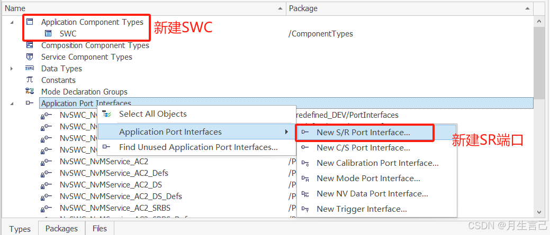
Task: Choose Select All Objects from context menu
Action: tap(197, 114)
